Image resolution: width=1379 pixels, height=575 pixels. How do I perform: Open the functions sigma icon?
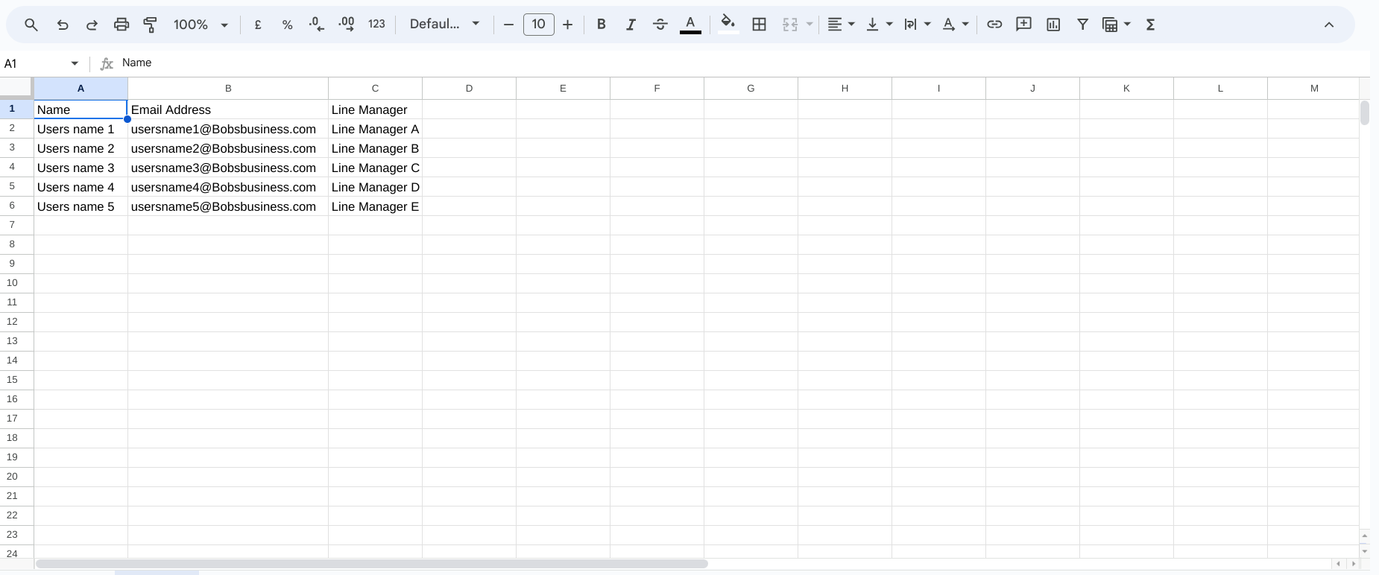[x=1150, y=25]
